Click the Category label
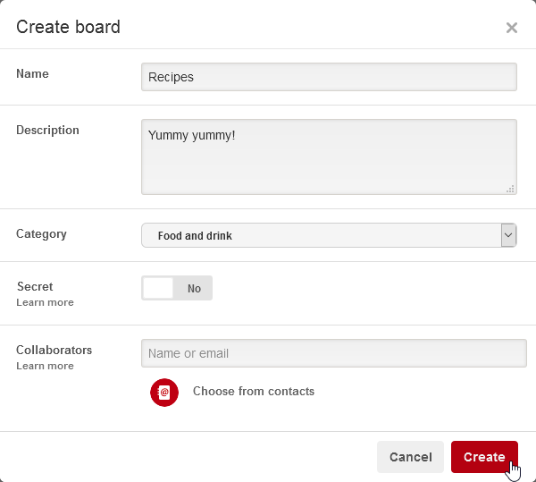 (41, 234)
